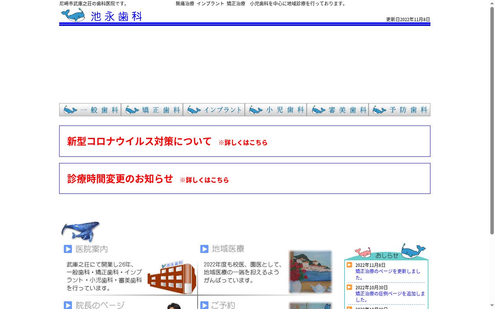Screen dimensions: 495x309
Task: Click orange arrow icon beside 2022年11月8日
Action: pyautogui.click(x=349, y=265)
